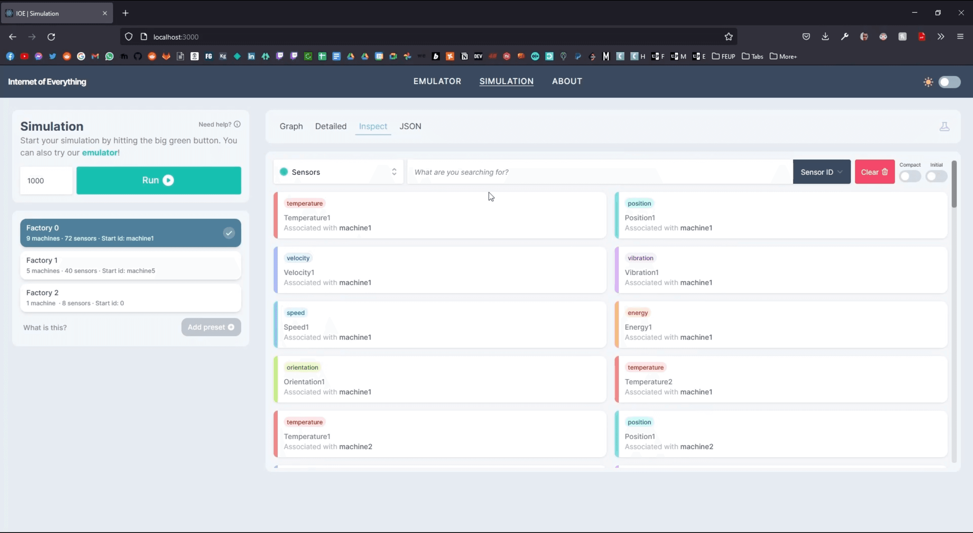Start the simulation with the Run button
The width and height of the screenshot is (973, 533).
pyautogui.click(x=159, y=180)
